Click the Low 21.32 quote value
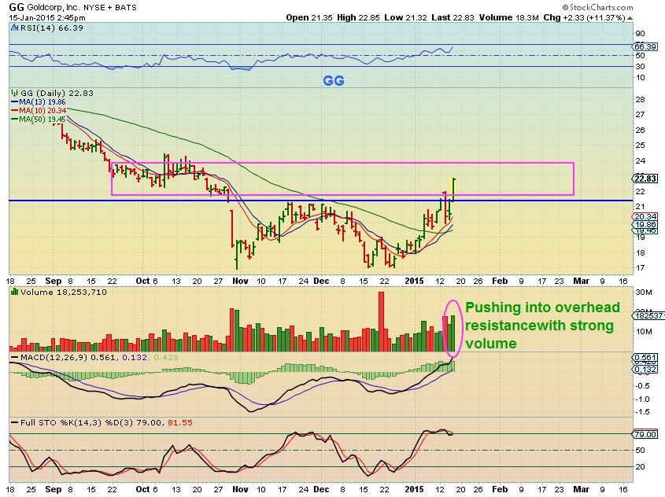Image resolution: width=665 pixels, height=497 pixels. click(405, 18)
